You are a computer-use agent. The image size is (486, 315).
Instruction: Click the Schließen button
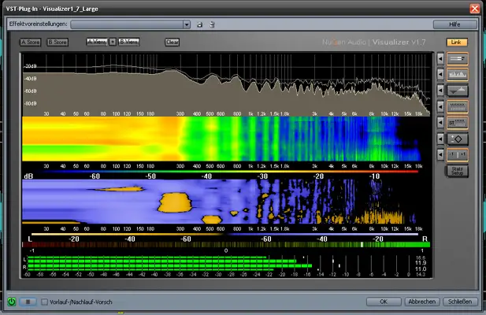tap(460, 302)
